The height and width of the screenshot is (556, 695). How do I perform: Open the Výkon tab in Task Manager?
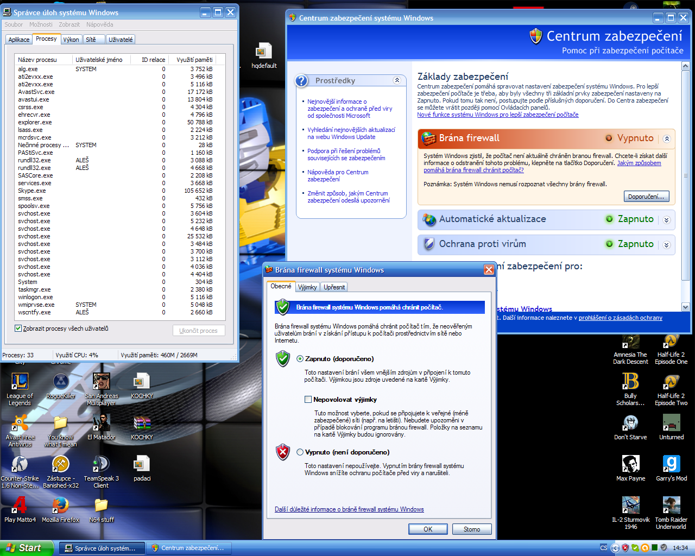71,40
